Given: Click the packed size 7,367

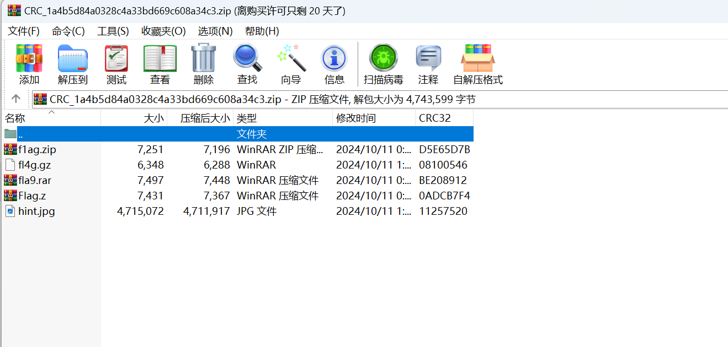Looking at the screenshot, I should (x=217, y=196).
